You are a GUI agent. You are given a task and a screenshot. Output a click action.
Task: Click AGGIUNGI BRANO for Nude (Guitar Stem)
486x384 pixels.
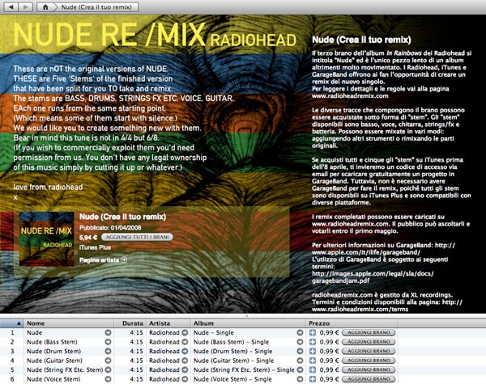[x=369, y=361]
